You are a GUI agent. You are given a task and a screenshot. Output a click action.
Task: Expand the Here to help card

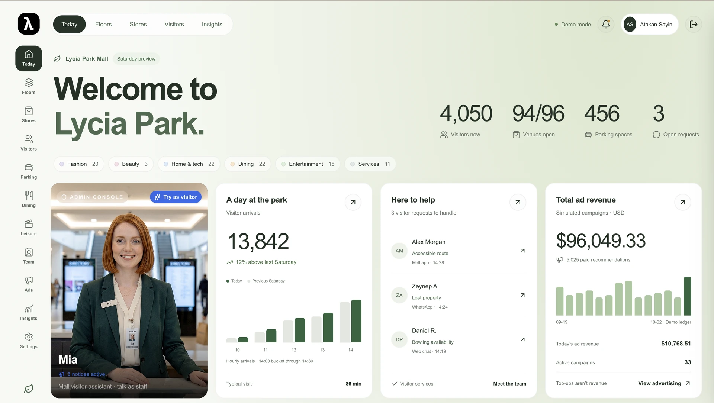(x=518, y=202)
